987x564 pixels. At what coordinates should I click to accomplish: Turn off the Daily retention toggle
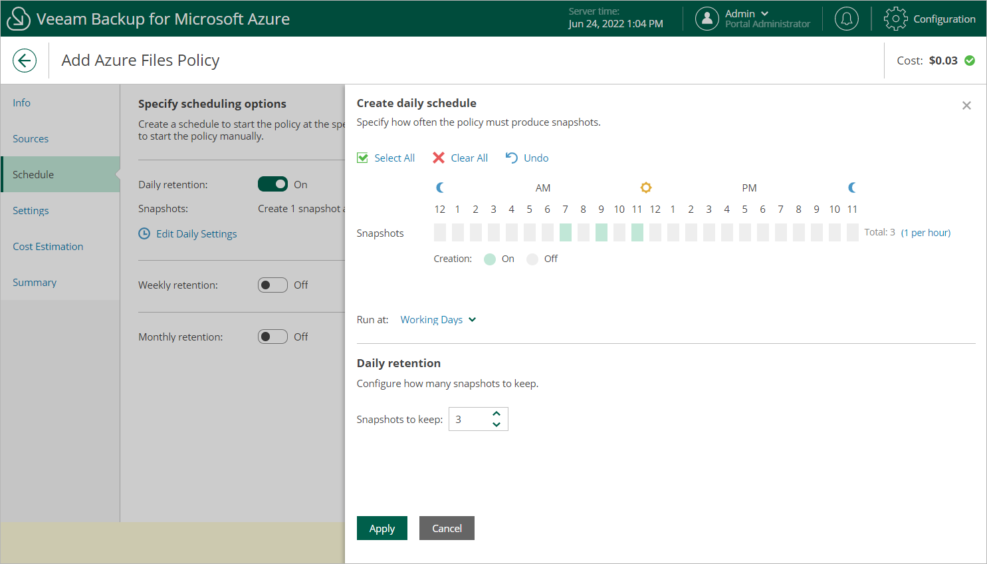click(273, 184)
